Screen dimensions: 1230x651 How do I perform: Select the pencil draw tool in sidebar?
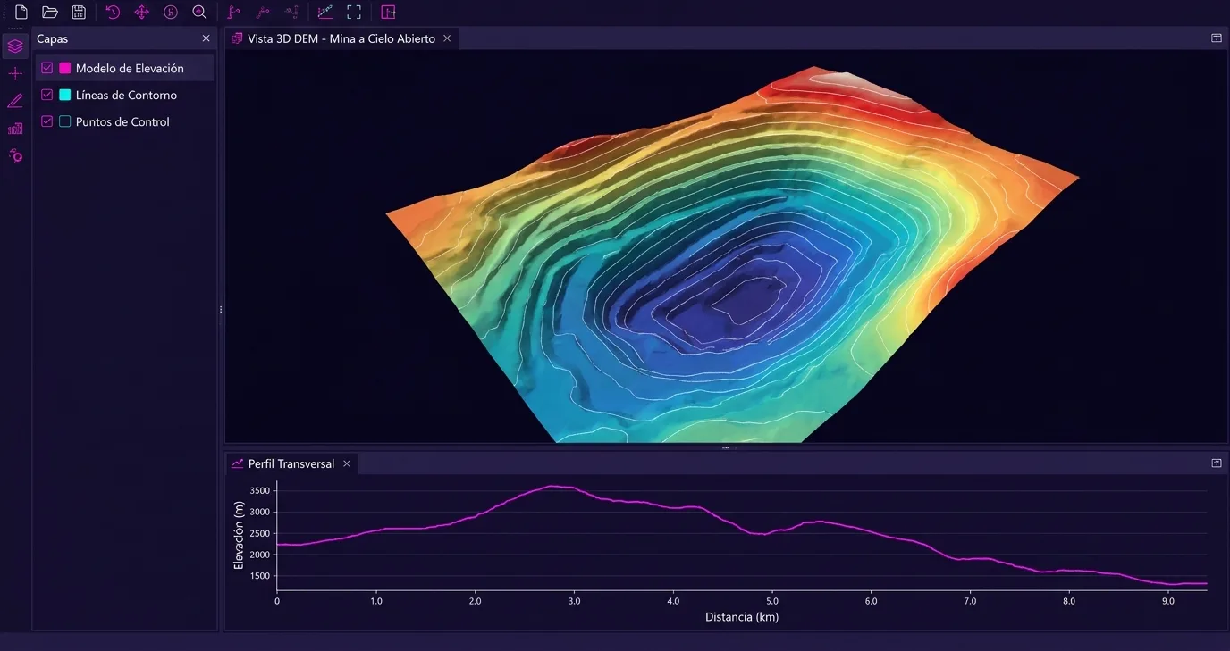coord(15,101)
